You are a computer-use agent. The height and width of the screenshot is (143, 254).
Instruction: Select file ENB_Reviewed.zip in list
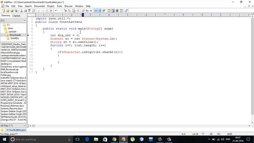10,70
